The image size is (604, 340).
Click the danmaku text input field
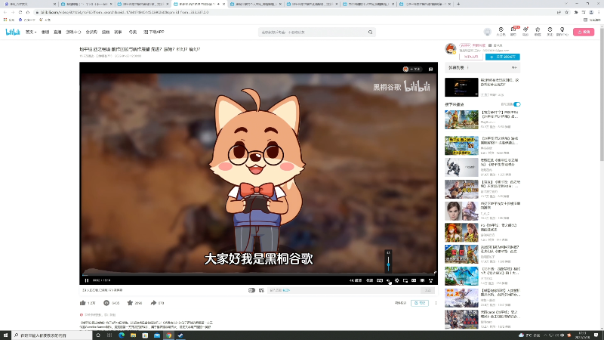343,290
